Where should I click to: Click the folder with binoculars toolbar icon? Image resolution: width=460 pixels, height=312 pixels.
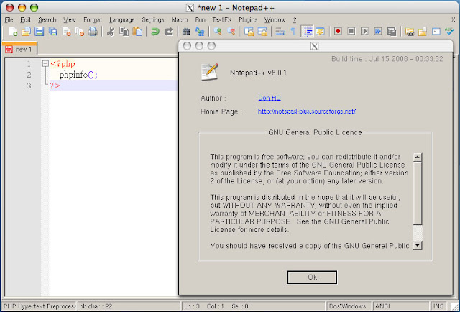tap(410, 32)
